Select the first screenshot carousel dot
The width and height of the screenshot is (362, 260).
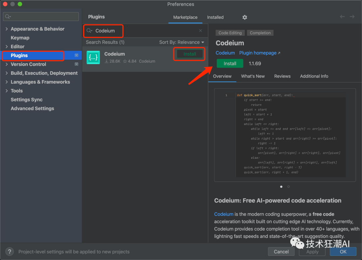click(281, 187)
